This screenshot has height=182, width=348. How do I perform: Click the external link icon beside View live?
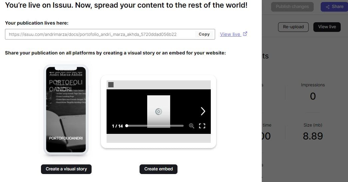[245, 34]
